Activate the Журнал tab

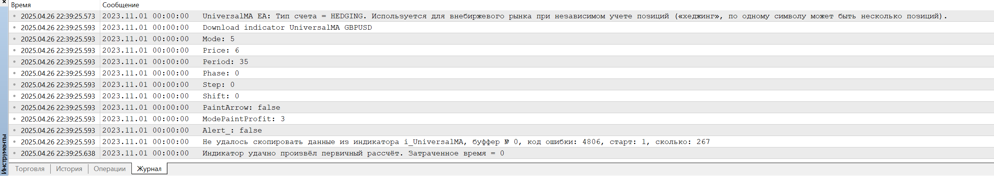(x=149, y=169)
